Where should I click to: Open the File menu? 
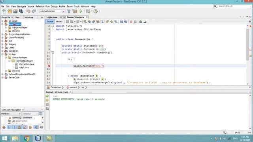tap(2, 6)
